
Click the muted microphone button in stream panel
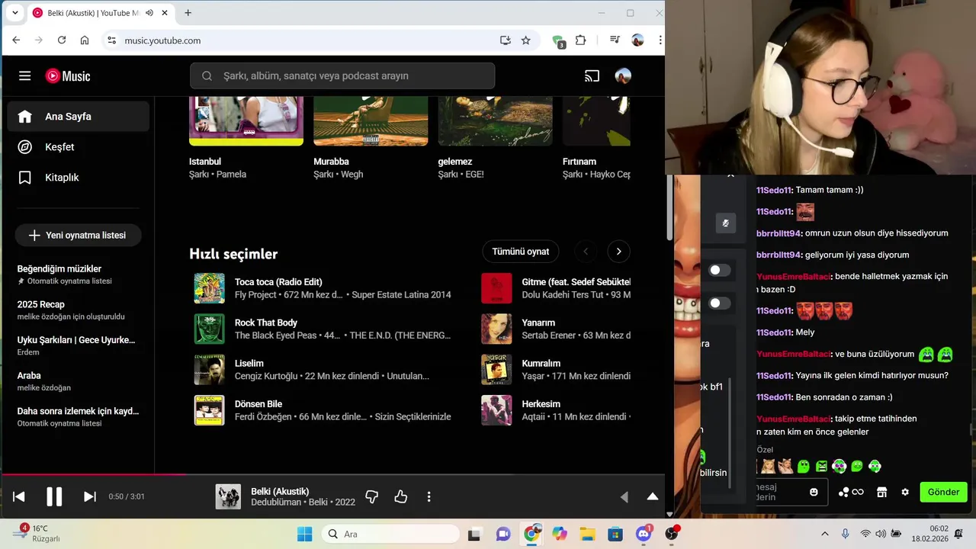tap(725, 223)
